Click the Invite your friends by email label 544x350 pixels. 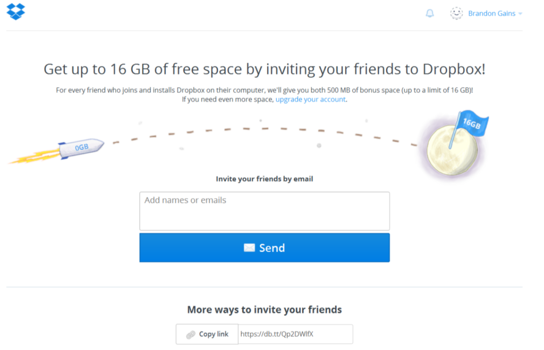coord(265,179)
